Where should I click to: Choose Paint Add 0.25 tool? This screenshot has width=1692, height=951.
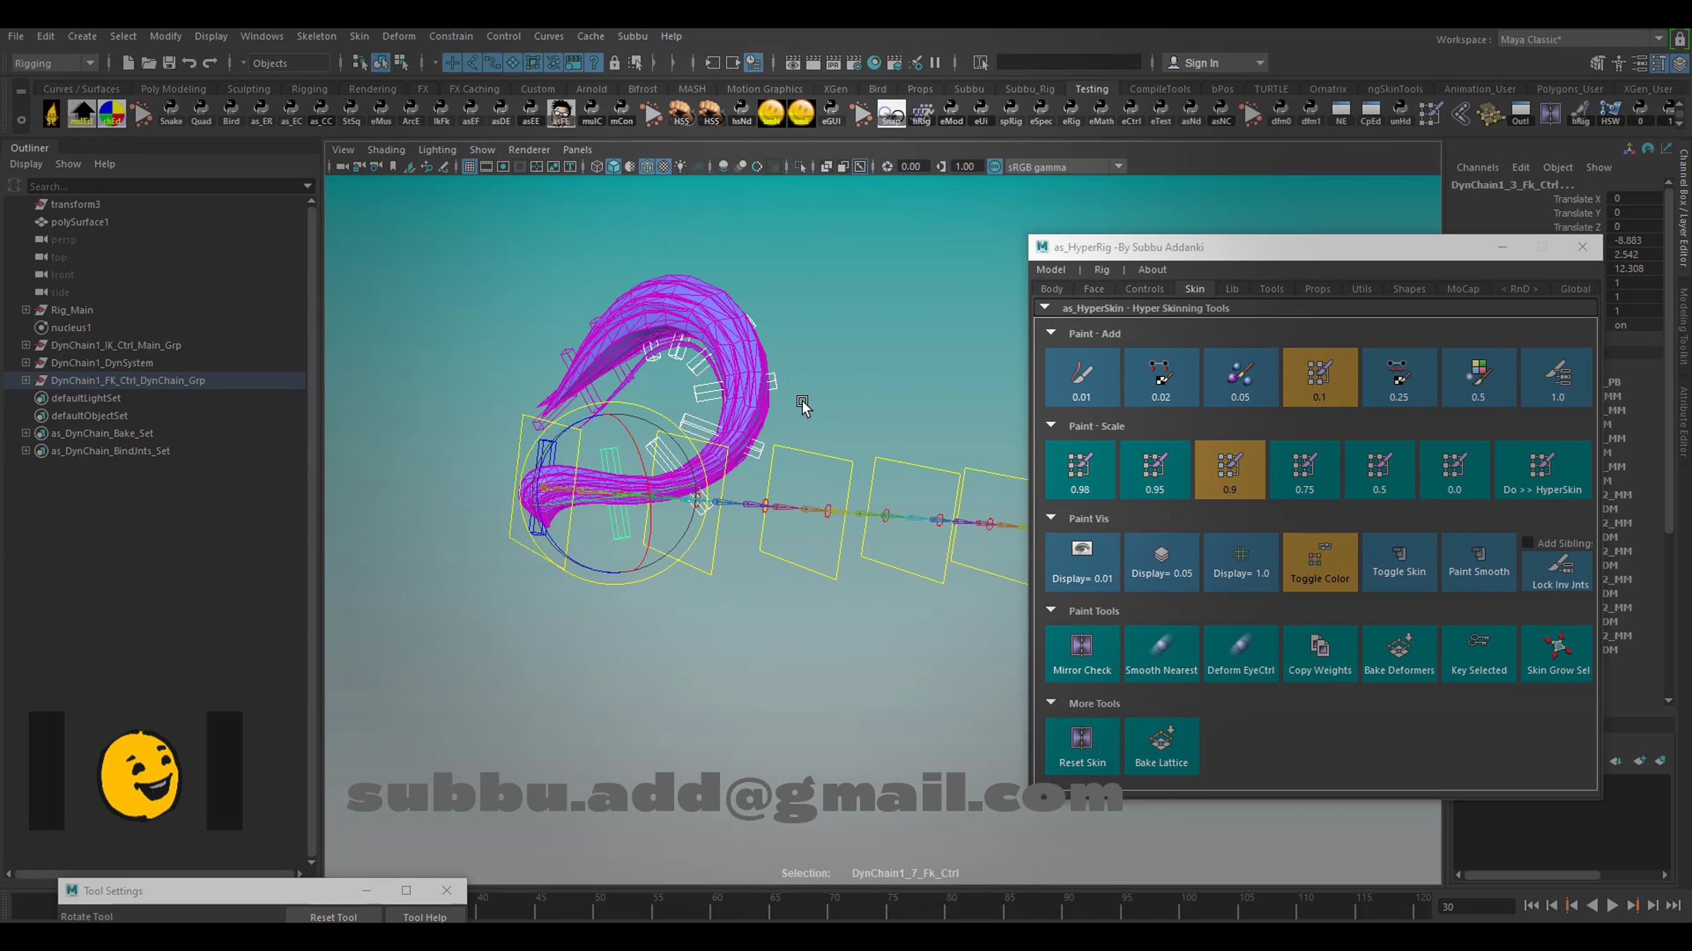(x=1399, y=377)
